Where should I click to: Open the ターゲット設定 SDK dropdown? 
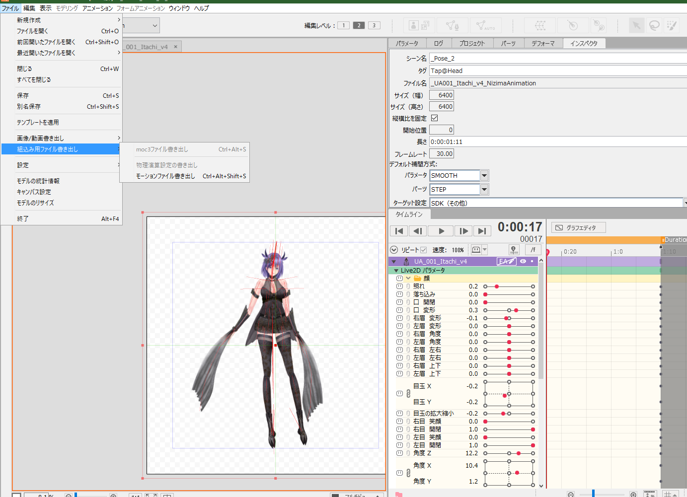pyautogui.click(x=685, y=203)
